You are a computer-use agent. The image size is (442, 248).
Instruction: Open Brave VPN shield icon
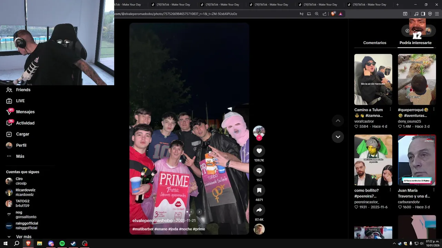[x=430, y=14]
